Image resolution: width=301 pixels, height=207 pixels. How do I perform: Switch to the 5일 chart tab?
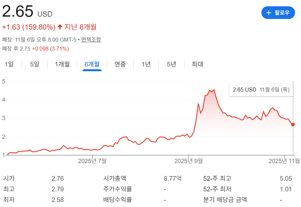[34, 64]
